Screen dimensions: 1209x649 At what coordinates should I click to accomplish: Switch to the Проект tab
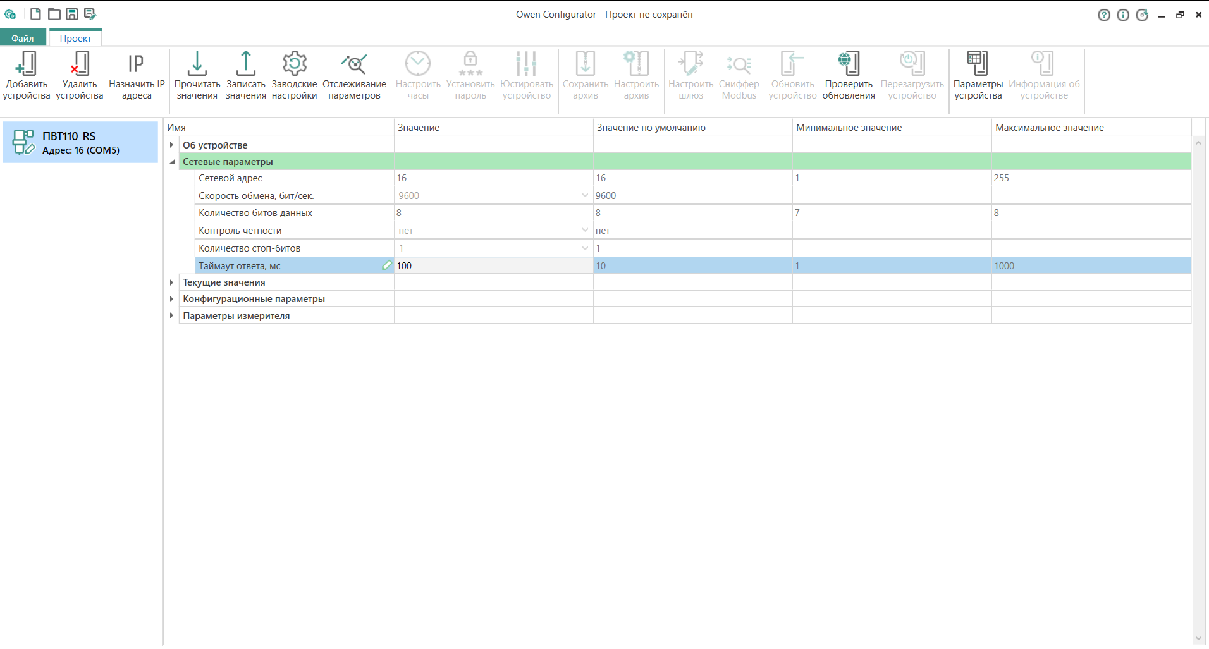(75, 38)
